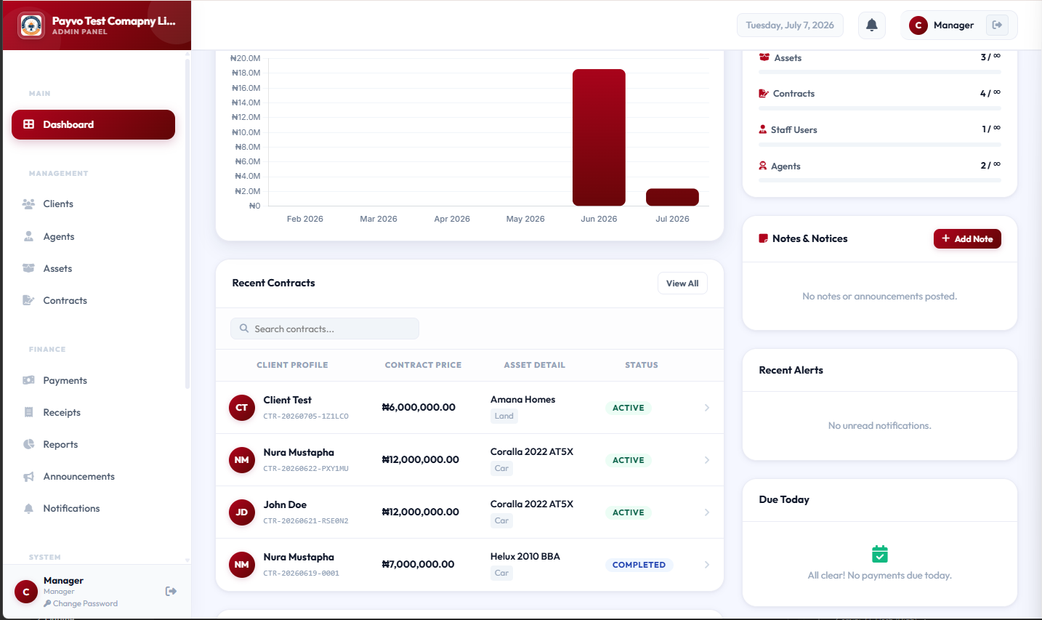Click the Agents usage progress bar
The height and width of the screenshot is (620, 1042).
click(879, 180)
